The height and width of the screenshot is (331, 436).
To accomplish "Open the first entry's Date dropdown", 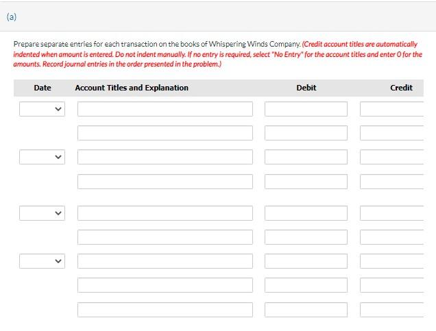I will coord(42,109).
